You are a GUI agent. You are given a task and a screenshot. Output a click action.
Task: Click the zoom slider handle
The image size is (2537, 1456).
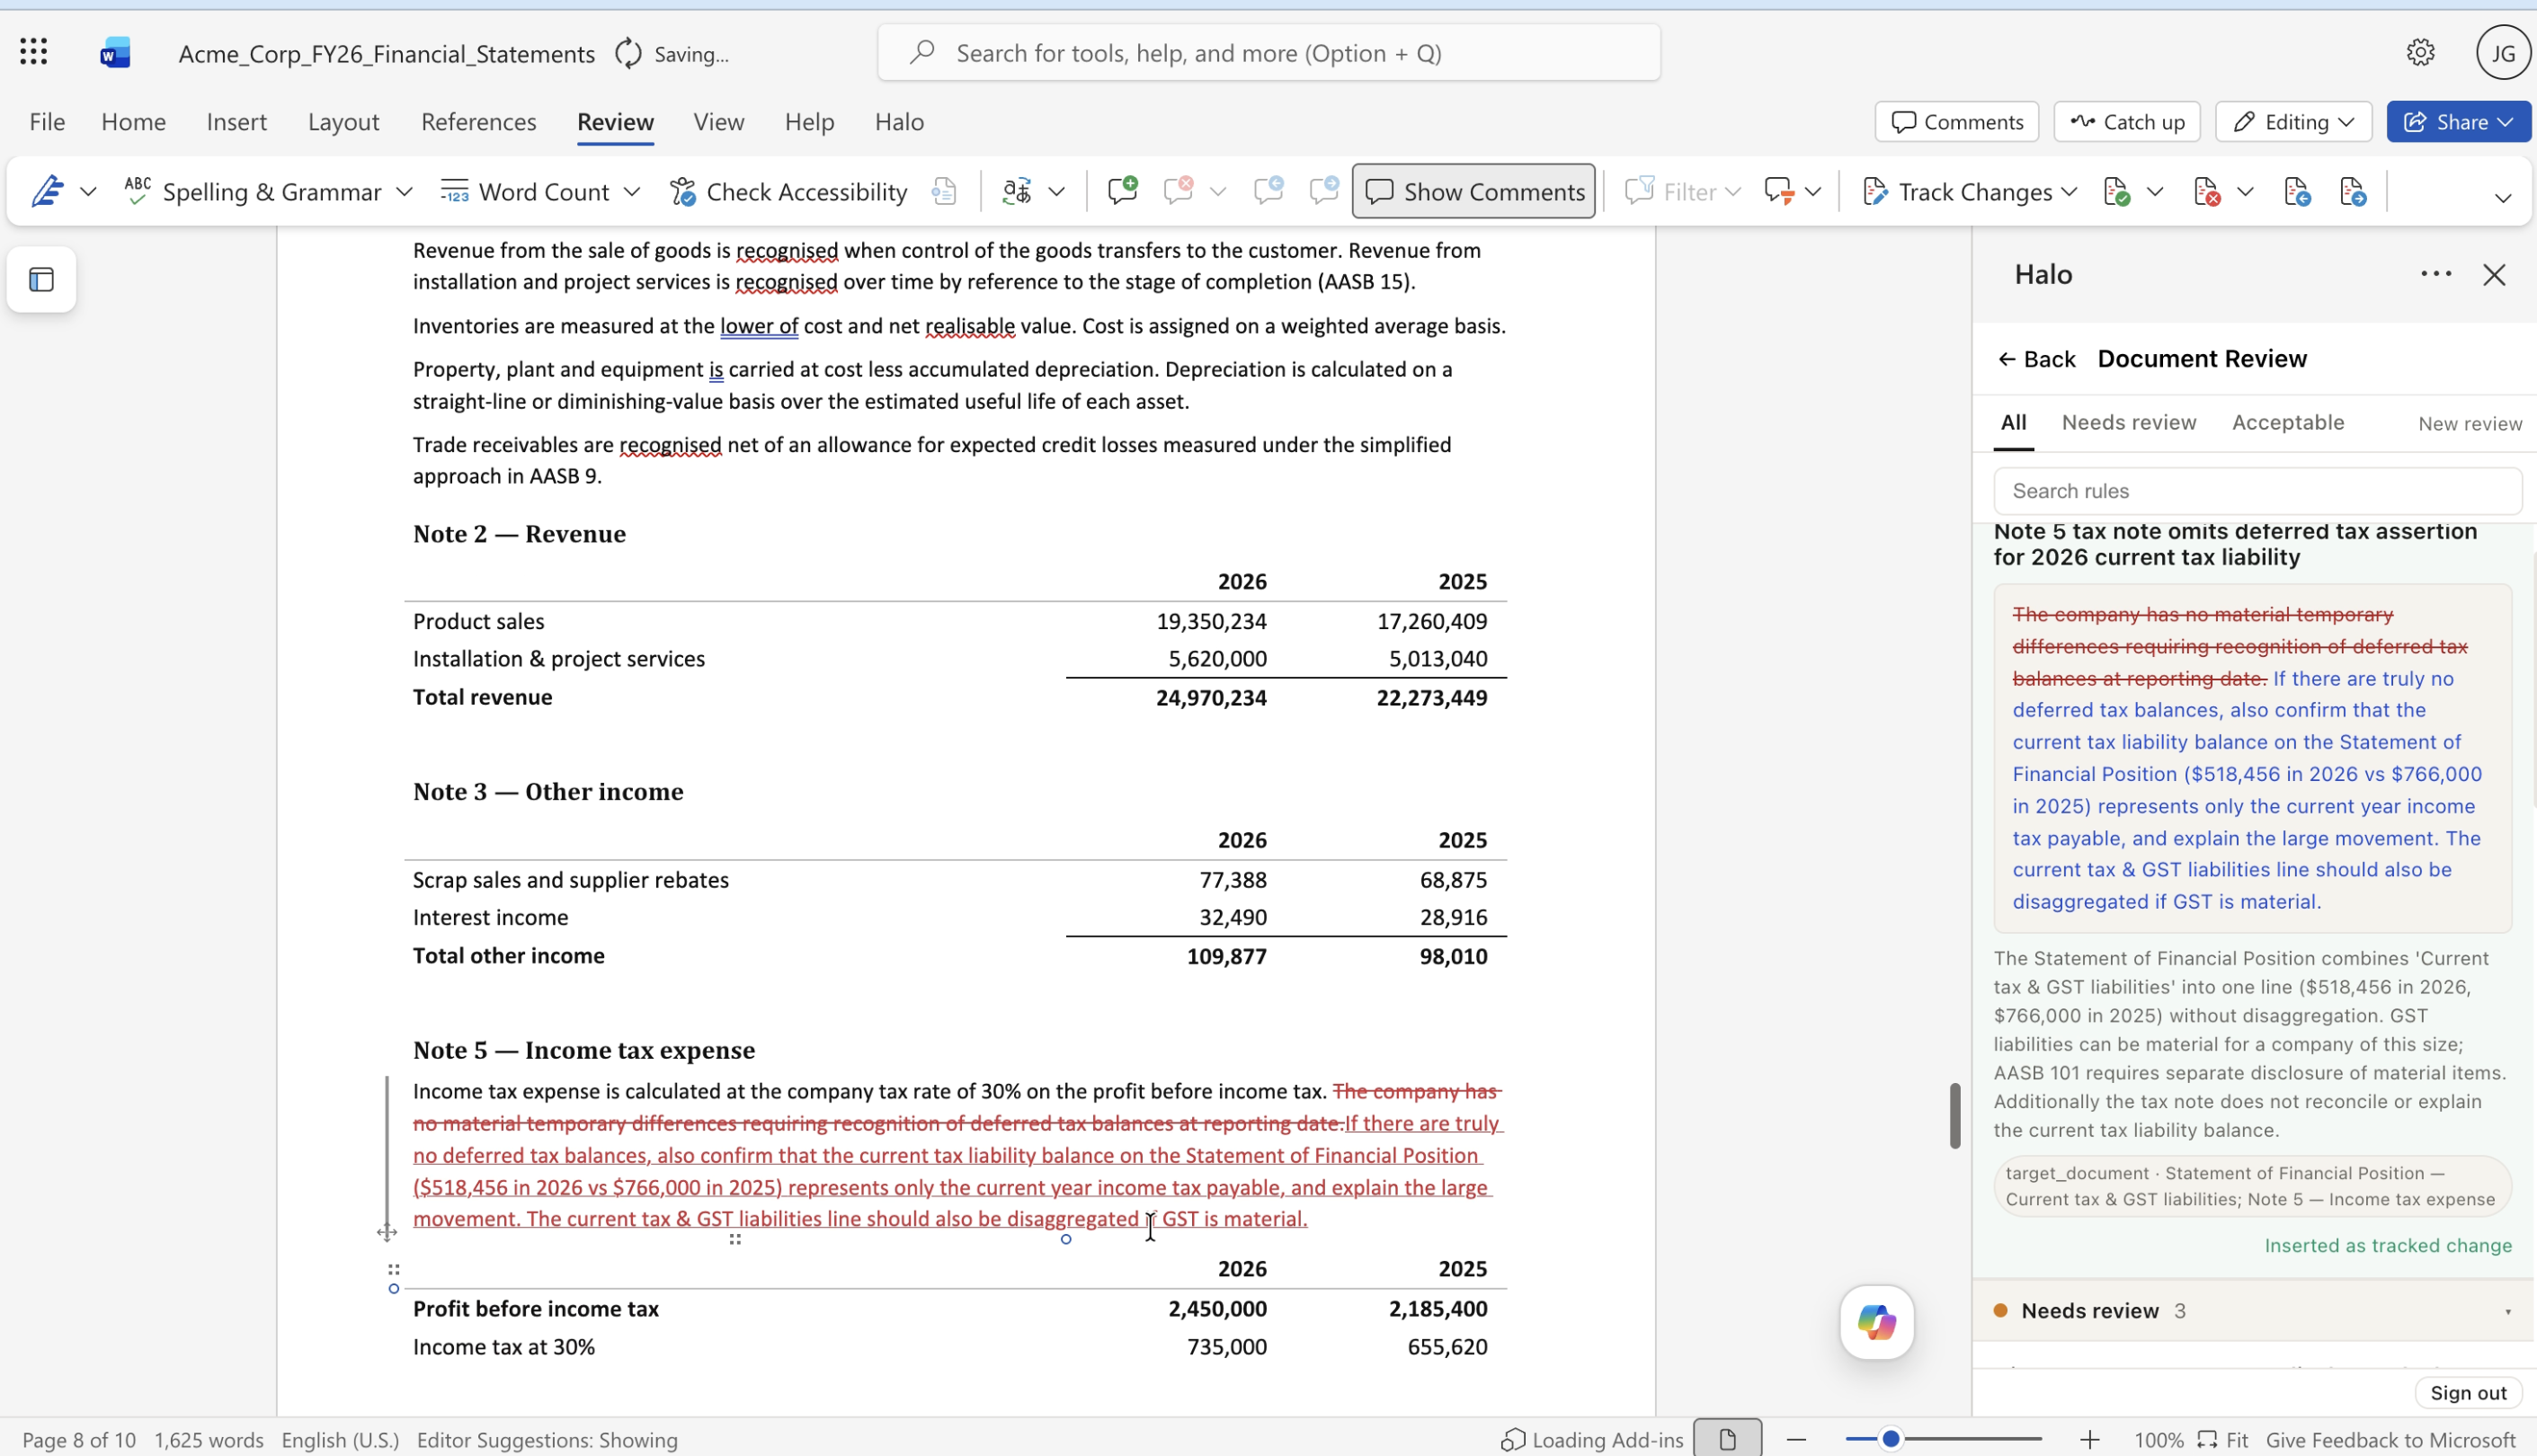[x=1890, y=1439]
